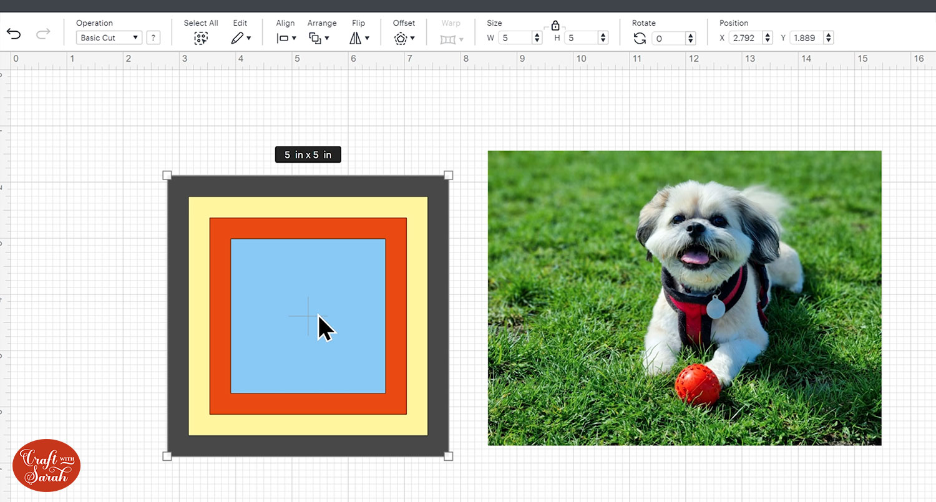Click the '5 in x 5 in' size tooltip
This screenshot has width=936, height=502.
(308, 155)
